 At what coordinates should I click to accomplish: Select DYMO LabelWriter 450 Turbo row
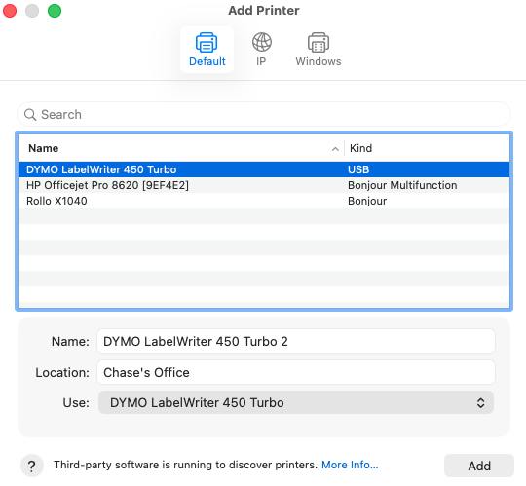click(264, 169)
